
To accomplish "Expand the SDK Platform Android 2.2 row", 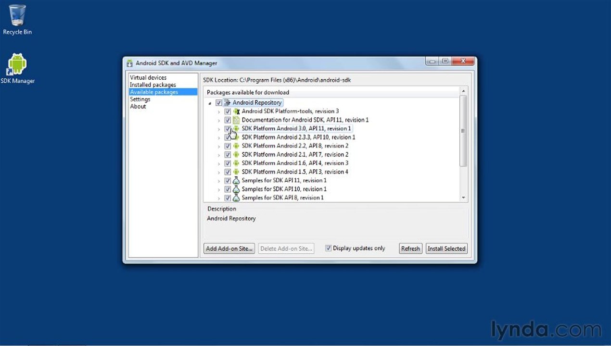I will tap(219, 147).
